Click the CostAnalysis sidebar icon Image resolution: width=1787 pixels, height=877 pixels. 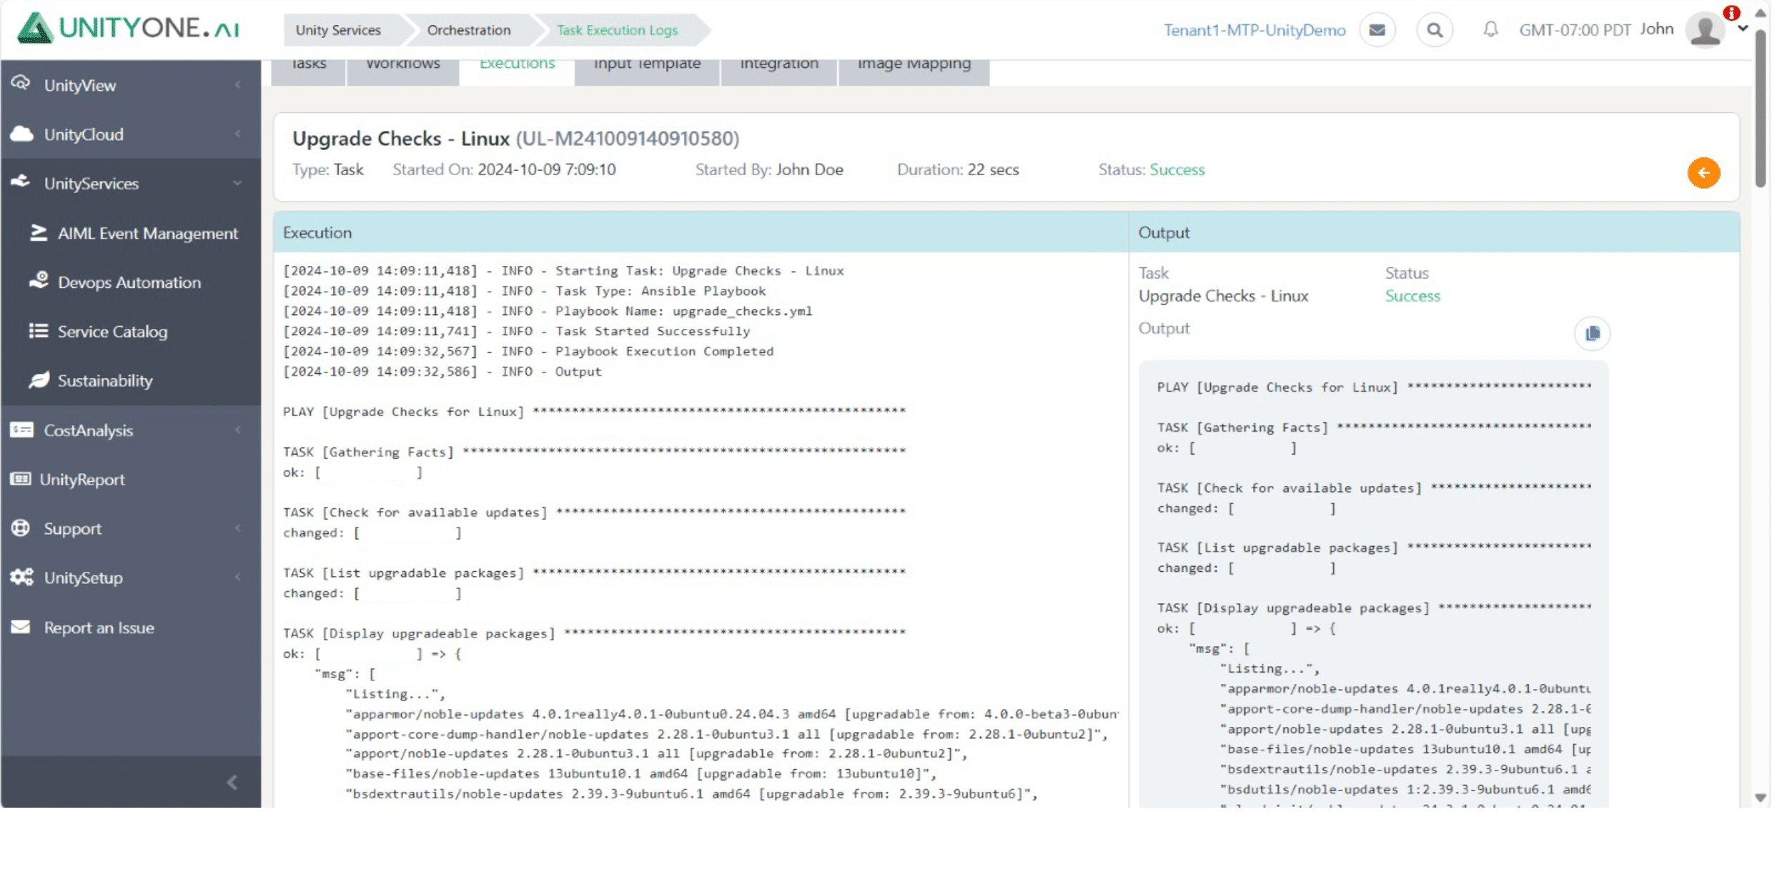(x=21, y=430)
